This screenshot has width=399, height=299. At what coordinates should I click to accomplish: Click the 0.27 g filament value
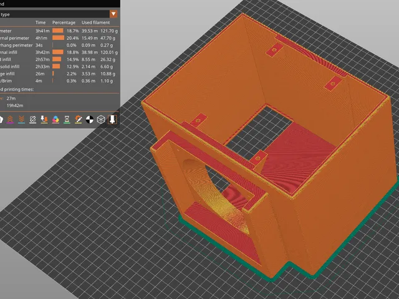pos(107,45)
